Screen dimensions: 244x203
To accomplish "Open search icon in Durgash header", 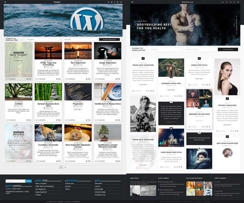I will tap(121, 2).
